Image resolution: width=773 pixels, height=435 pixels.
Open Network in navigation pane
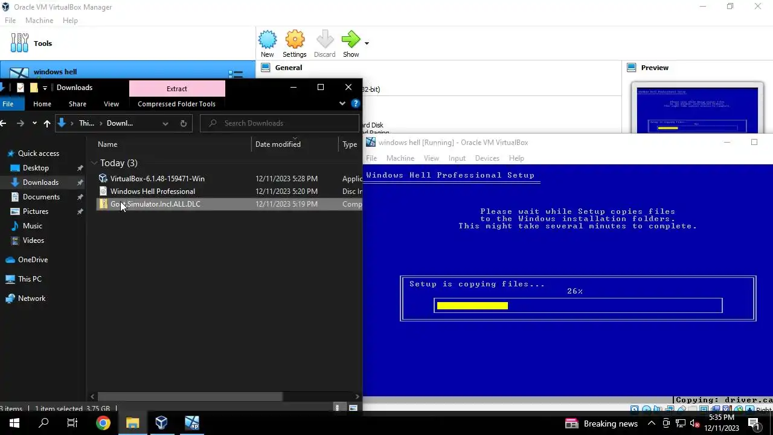click(31, 298)
